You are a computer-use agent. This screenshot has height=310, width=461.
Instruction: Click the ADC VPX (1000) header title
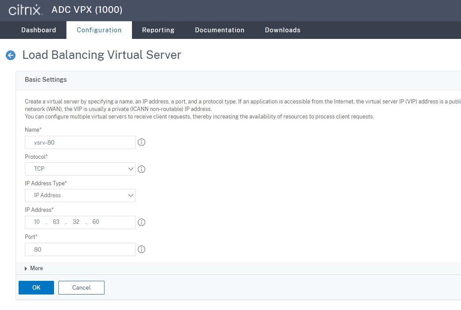[x=87, y=10]
